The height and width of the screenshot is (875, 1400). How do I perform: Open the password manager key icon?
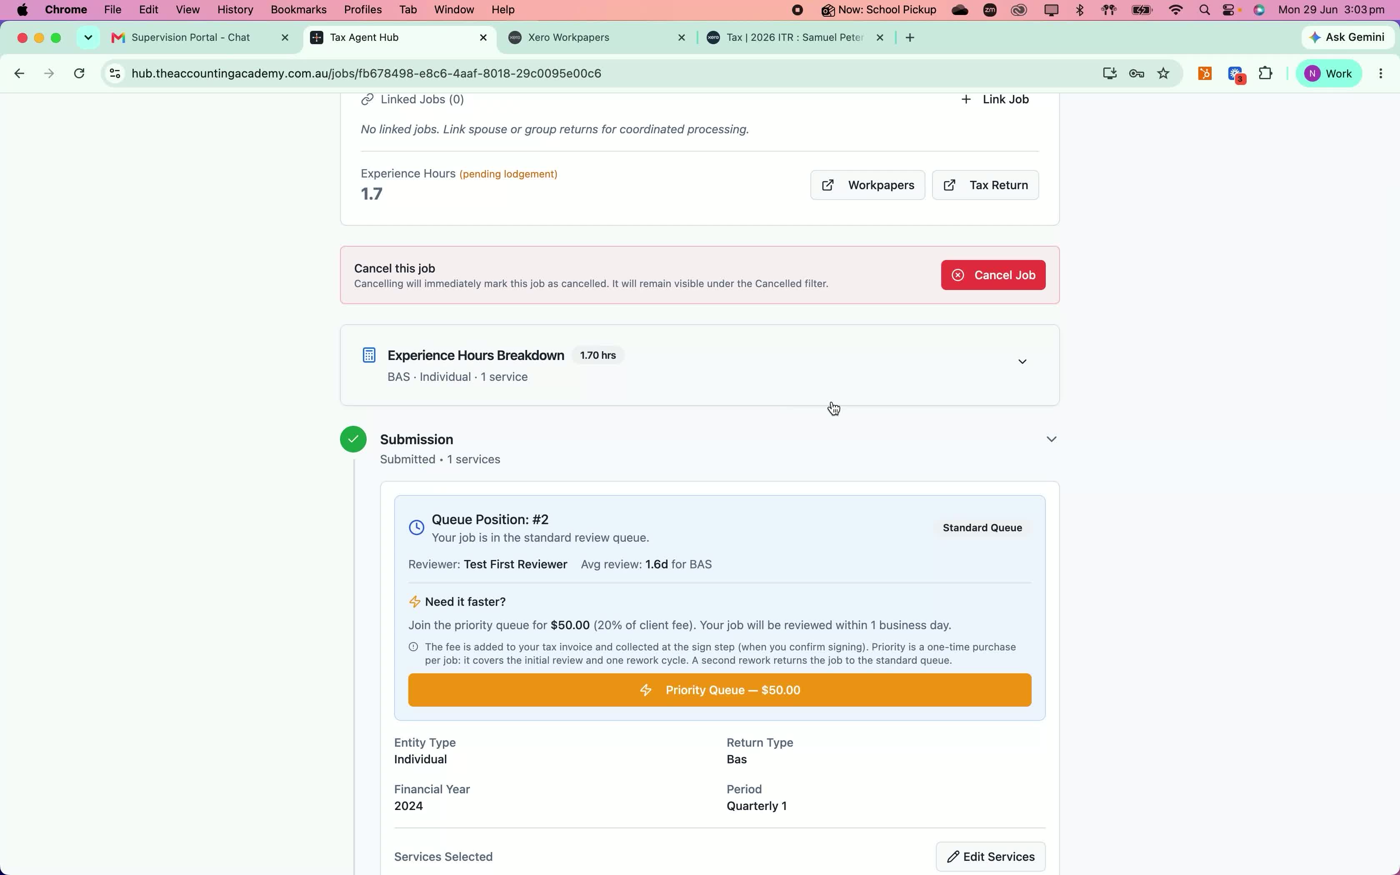coord(1136,73)
